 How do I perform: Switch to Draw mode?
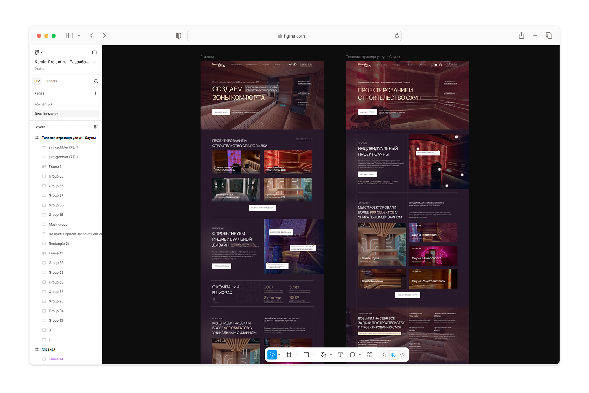pyautogui.click(x=384, y=355)
